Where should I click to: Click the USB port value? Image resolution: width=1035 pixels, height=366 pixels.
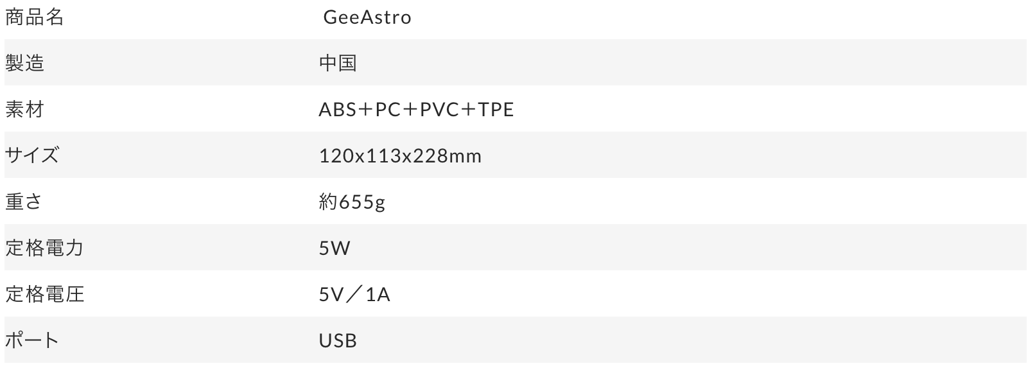tap(338, 341)
